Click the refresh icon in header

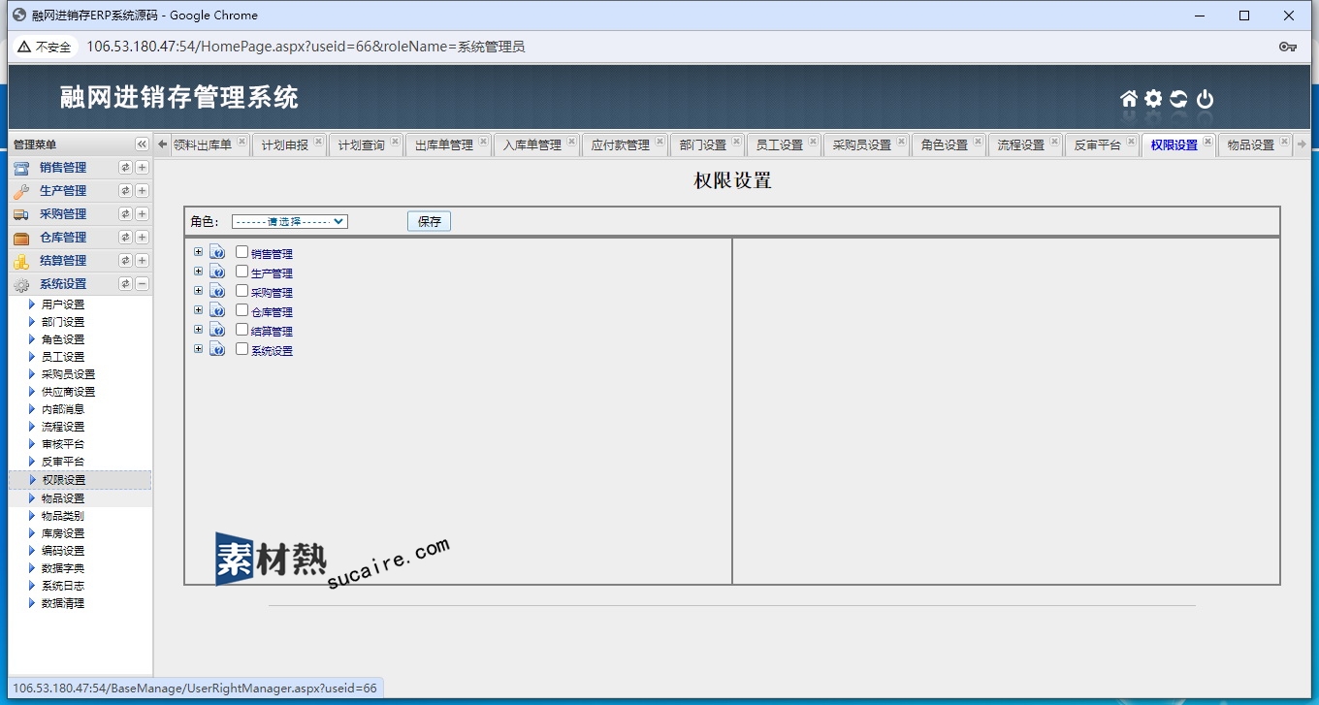click(x=1178, y=99)
